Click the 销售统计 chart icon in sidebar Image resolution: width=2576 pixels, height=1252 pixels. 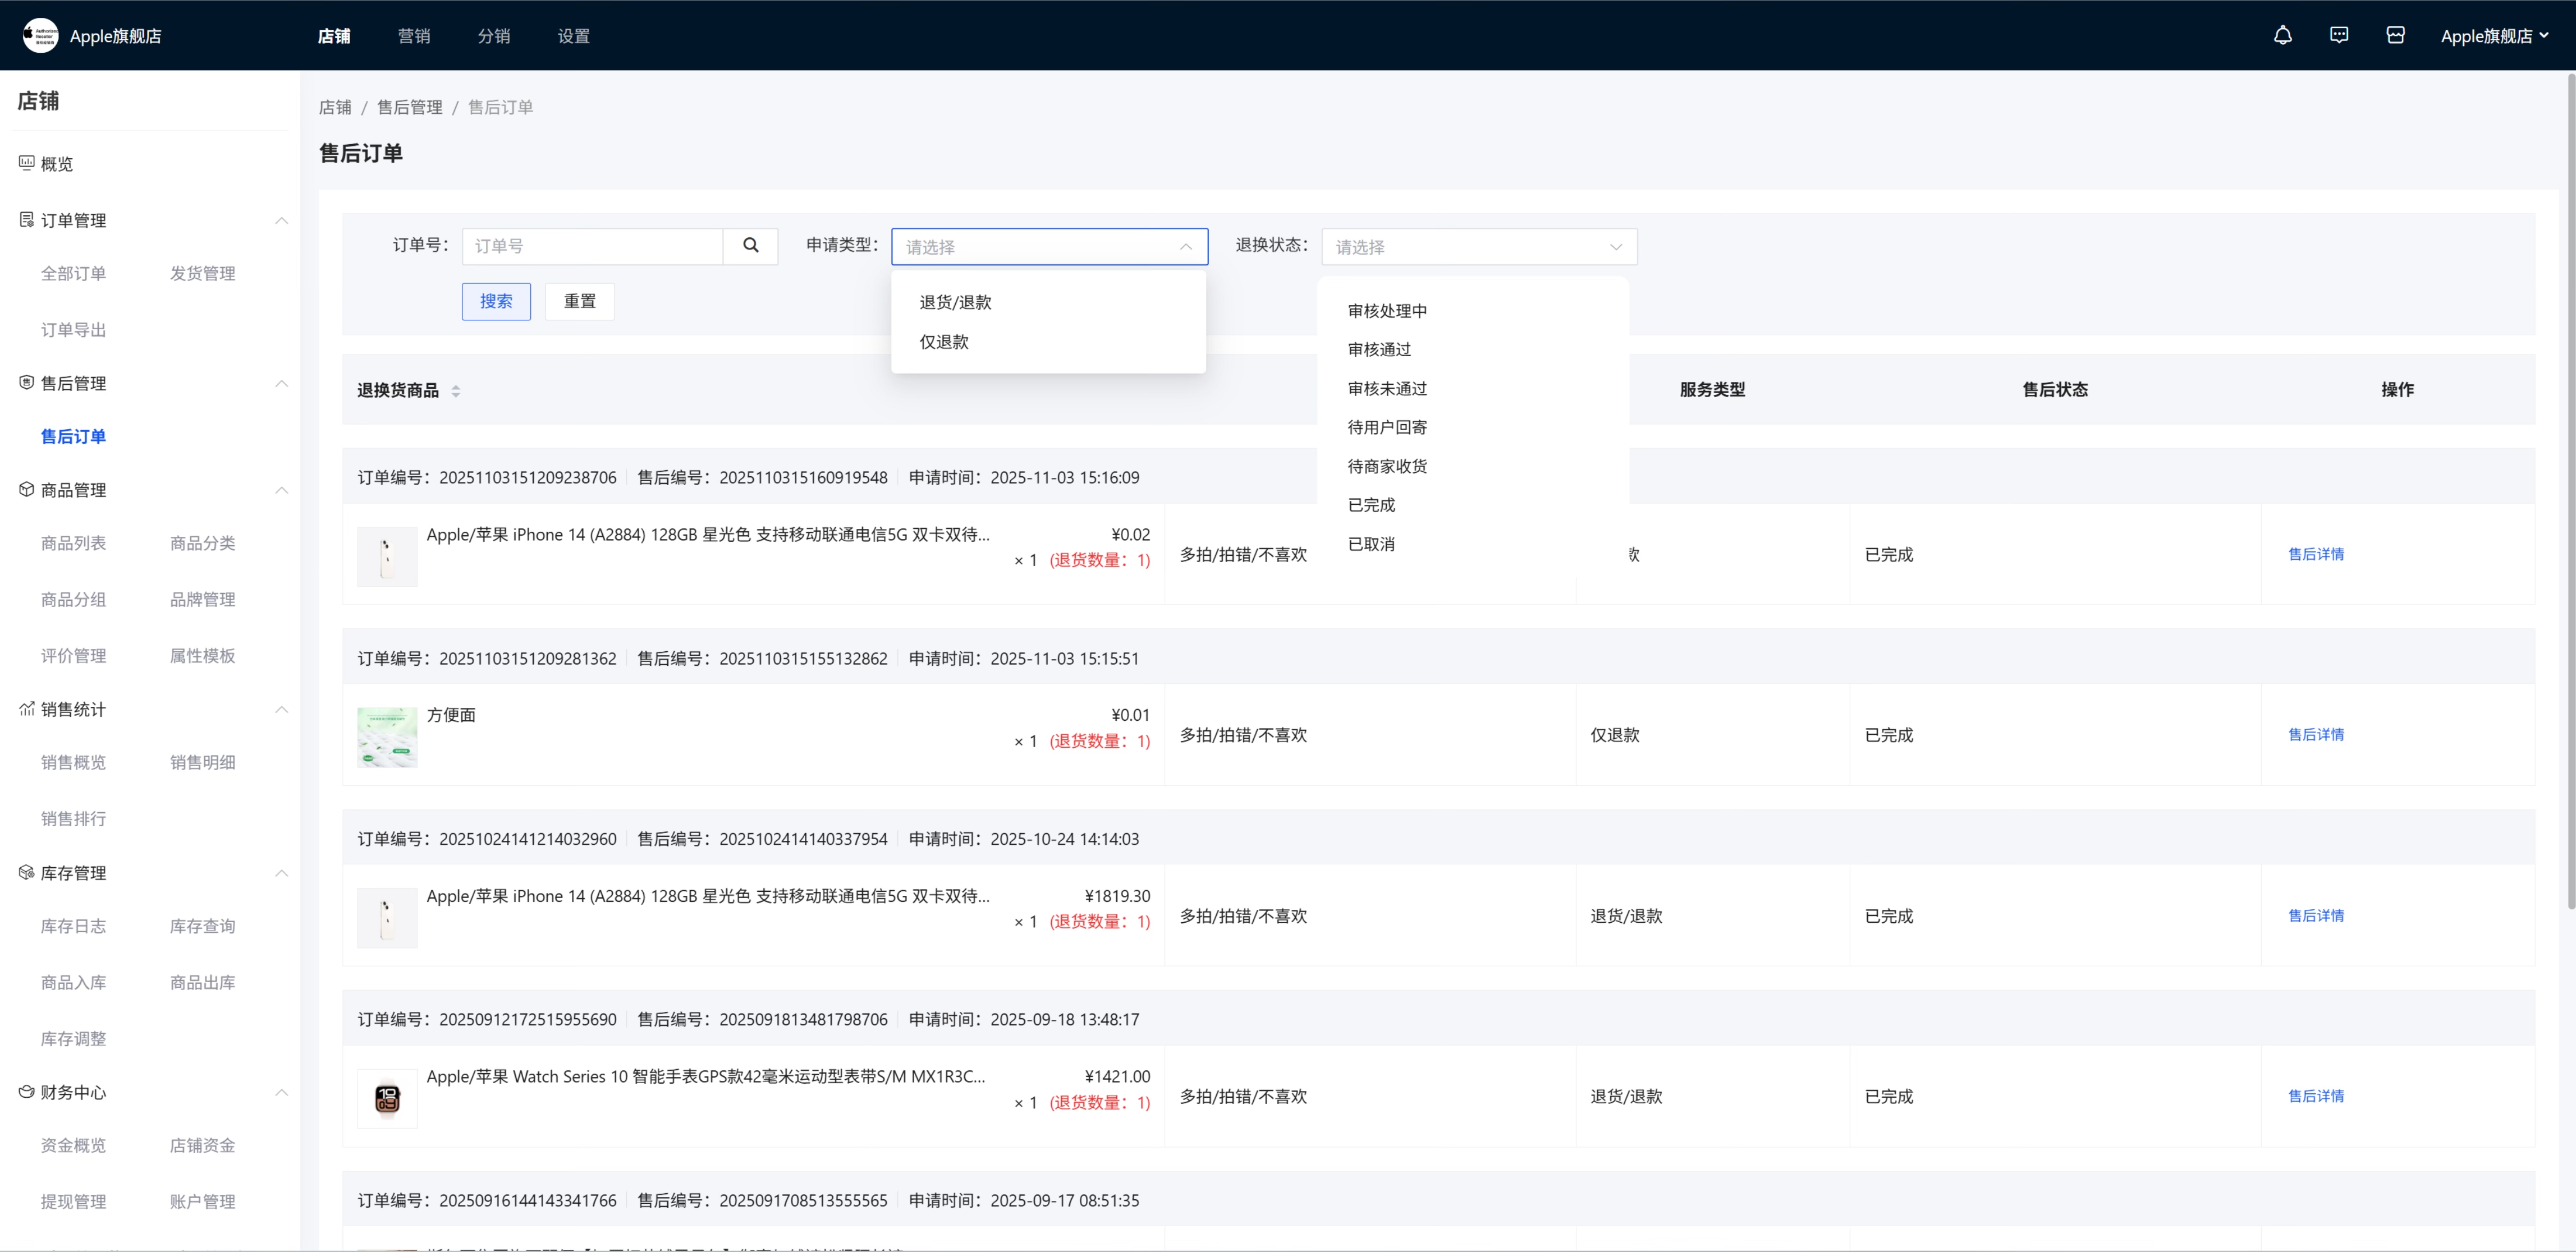[x=27, y=708]
